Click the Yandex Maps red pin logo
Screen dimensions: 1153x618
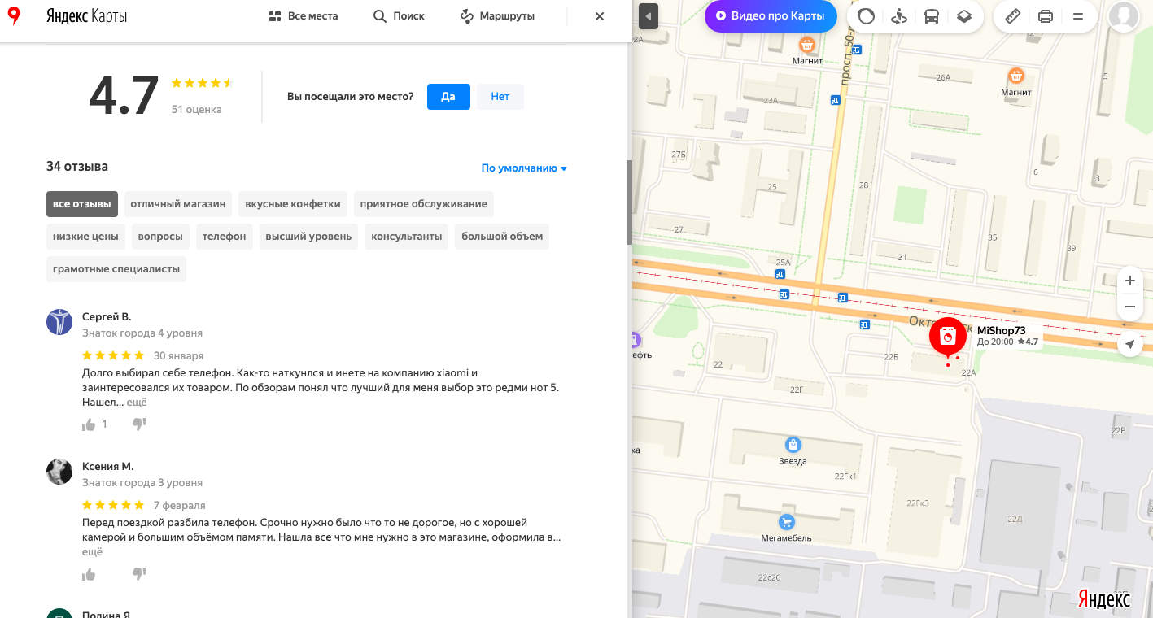[14, 15]
